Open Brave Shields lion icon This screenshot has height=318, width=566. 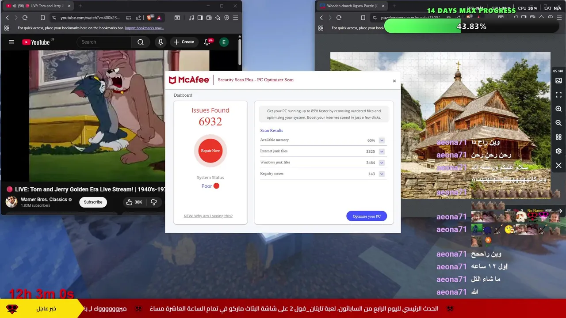tap(149, 18)
